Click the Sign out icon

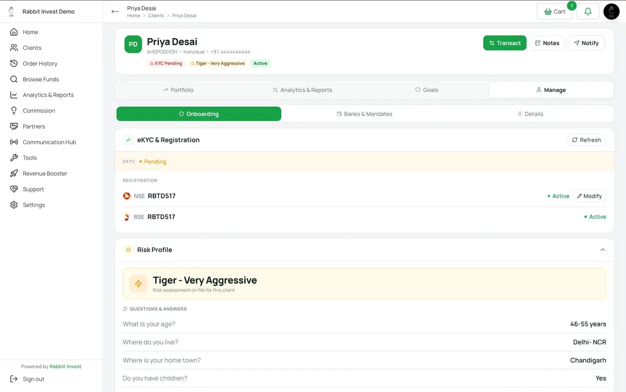(x=14, y=379)
